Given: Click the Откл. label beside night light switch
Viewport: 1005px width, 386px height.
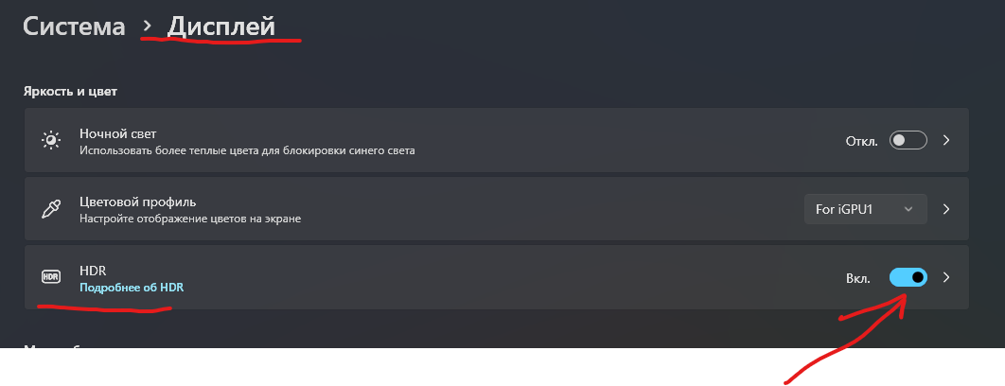Looking at the screenshot, I should [x=861, y=141].
